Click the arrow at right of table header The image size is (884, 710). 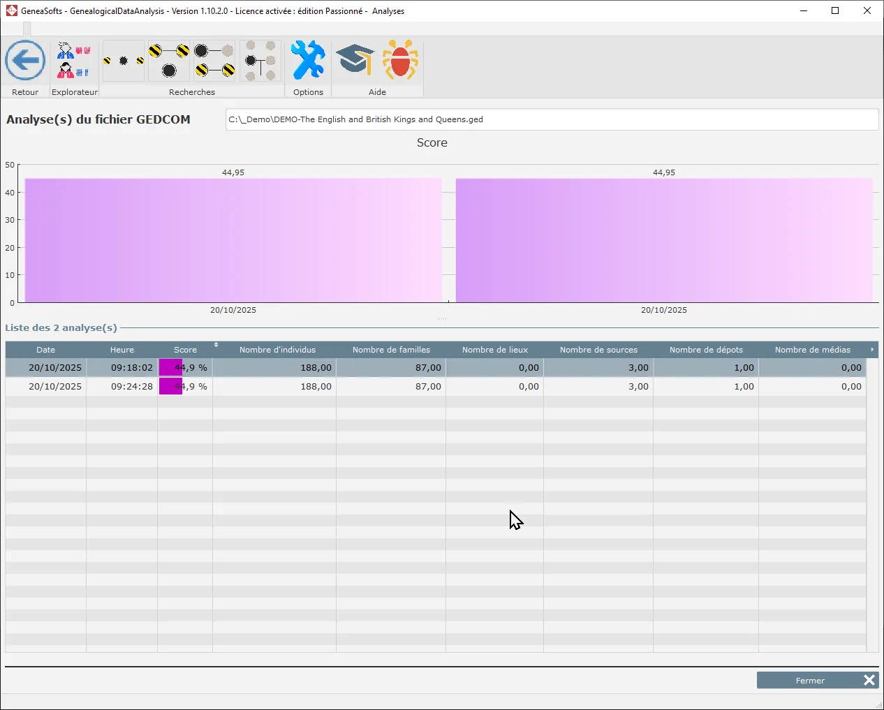872,349
